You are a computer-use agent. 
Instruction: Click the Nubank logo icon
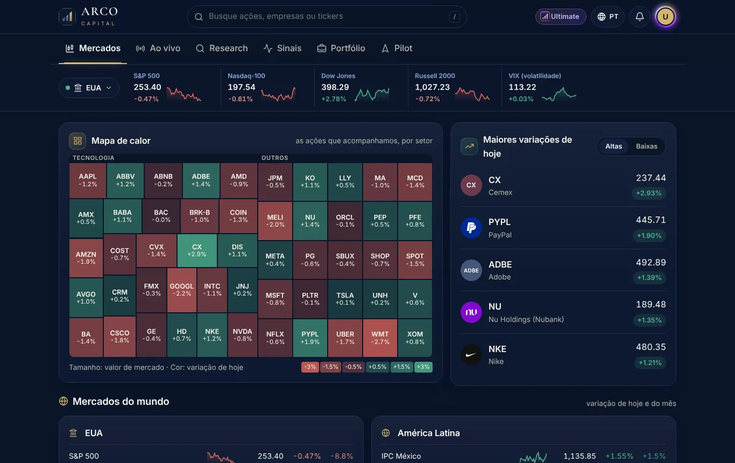click(x=471, y=312)
